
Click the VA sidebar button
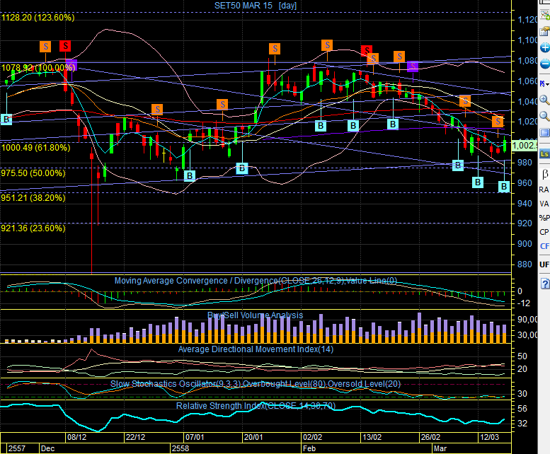[544, 204]
